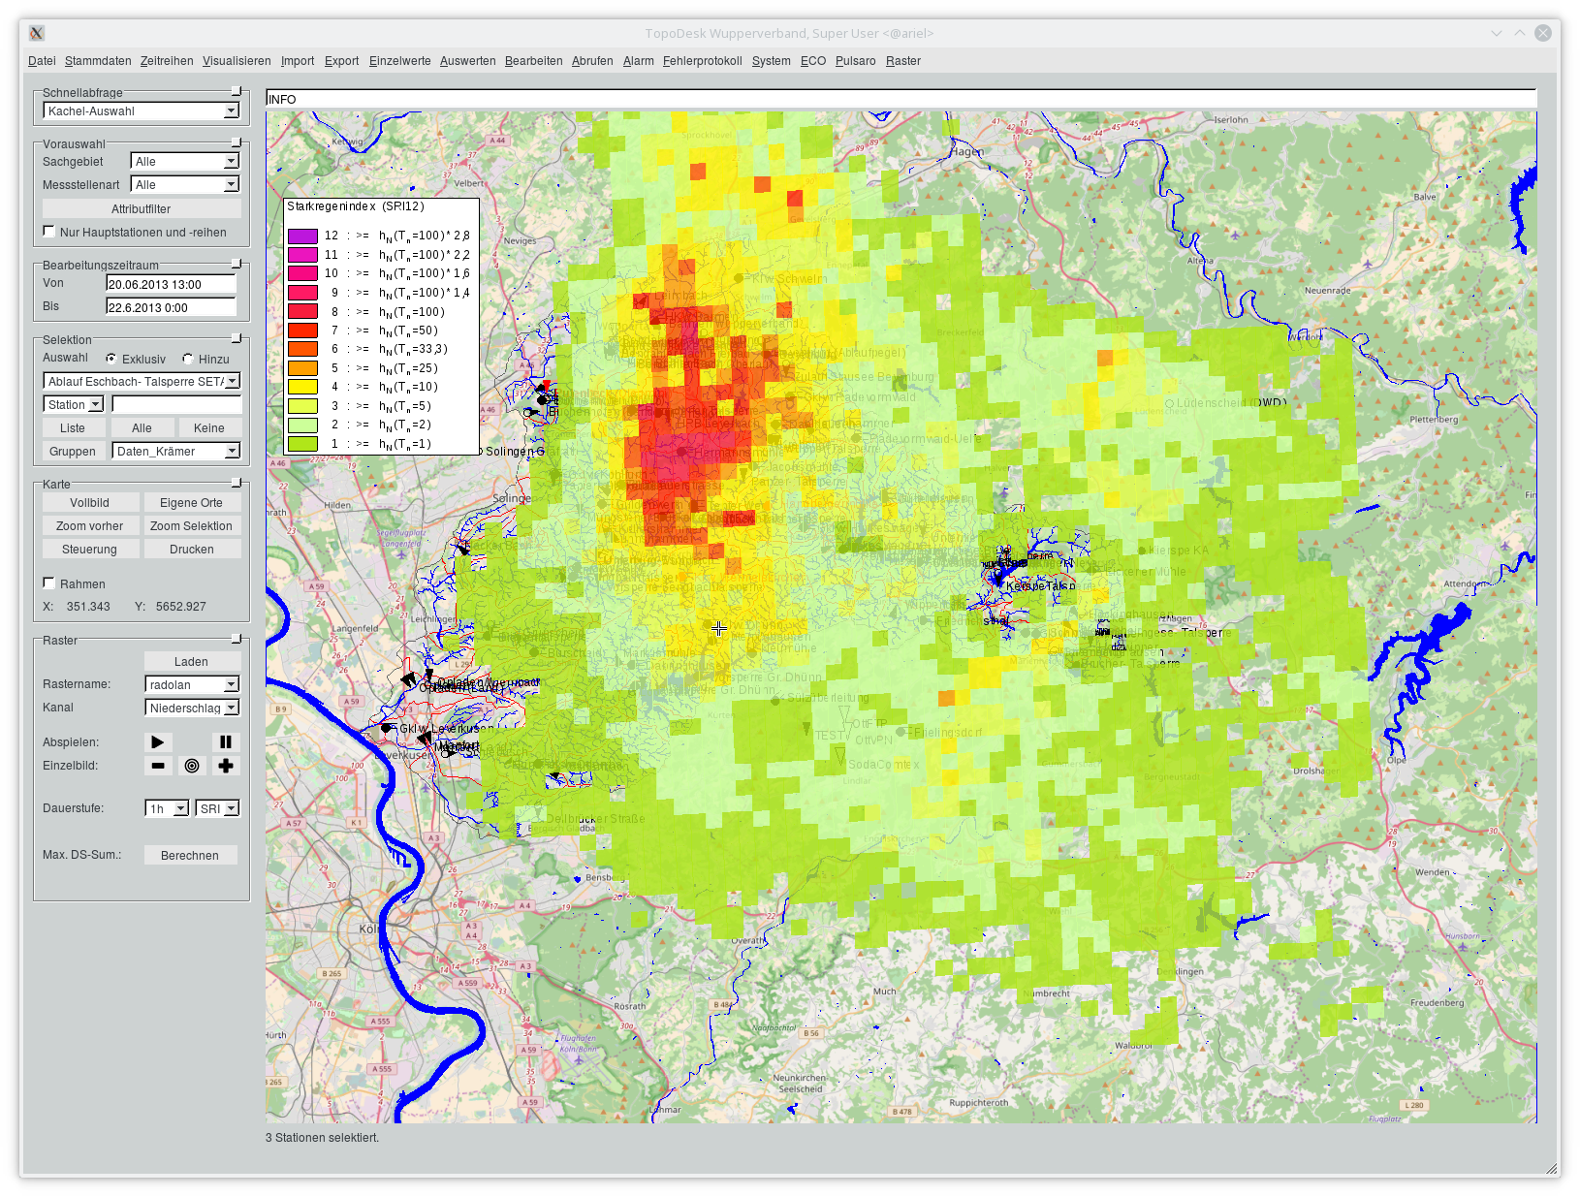Image resolution: width=1580 pixels, height=1197 pixels.
Task: Click the red SRI 7 legend swatch
Action: pyautogui.click(x=302, y=331)
